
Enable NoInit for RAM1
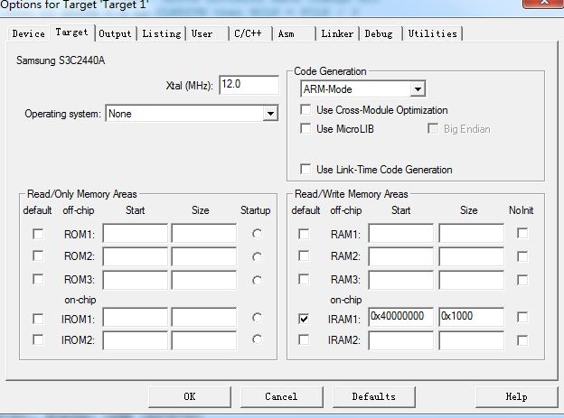522,233
